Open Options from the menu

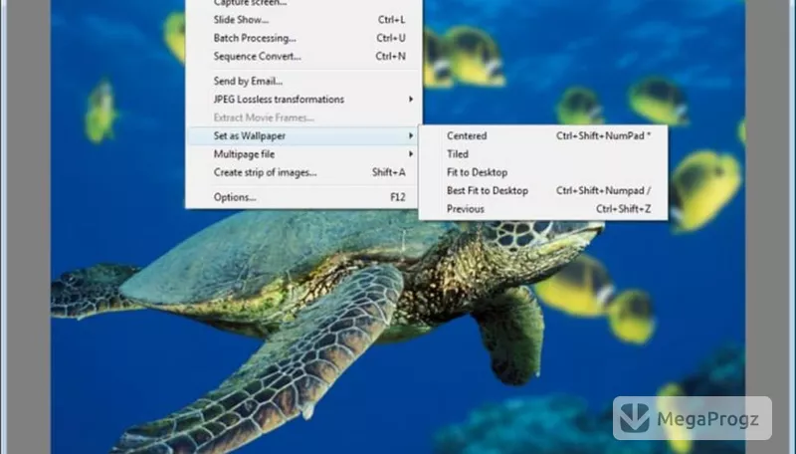[x=303, y=197]
